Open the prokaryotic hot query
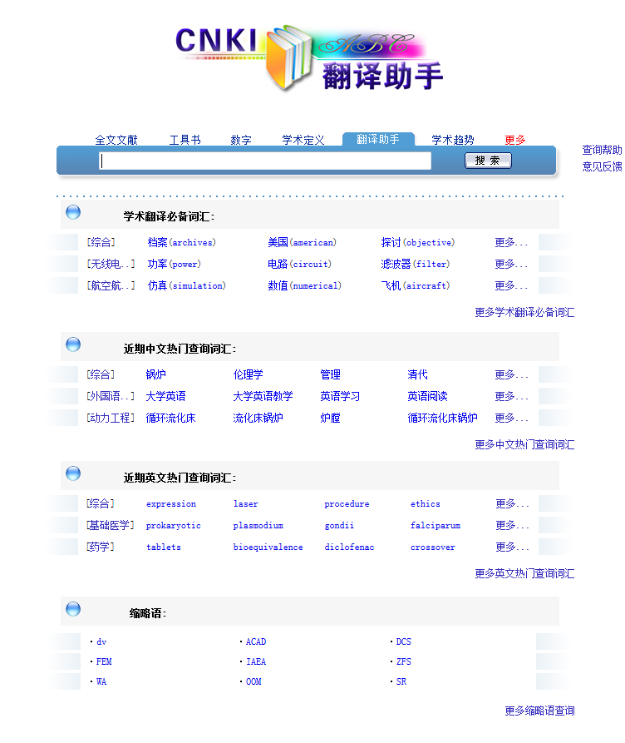The image size is (625, 743). (174, 526)
